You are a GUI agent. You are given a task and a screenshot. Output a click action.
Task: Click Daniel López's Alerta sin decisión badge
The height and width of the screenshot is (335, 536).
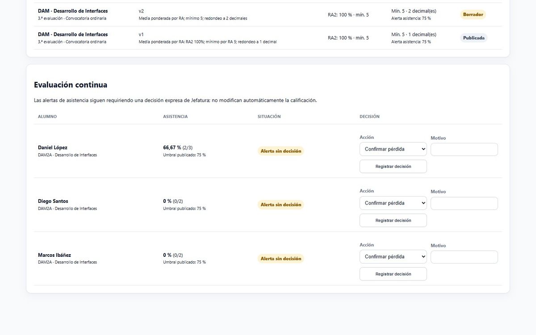281,151
